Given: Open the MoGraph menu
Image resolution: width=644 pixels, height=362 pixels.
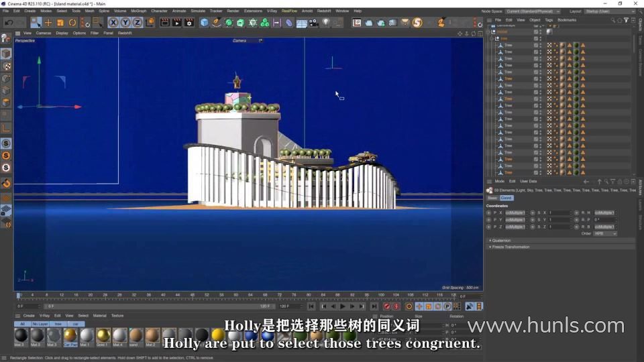Looking at the screenshot, I should 138,11.
